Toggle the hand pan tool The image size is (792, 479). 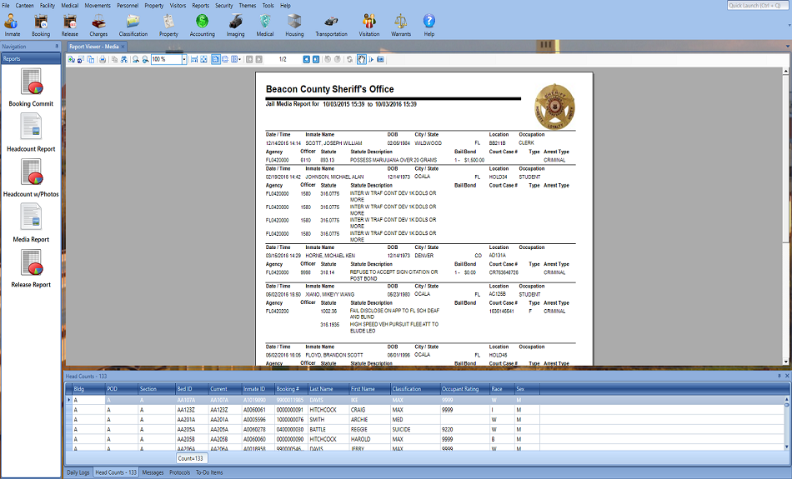(362, 60)
